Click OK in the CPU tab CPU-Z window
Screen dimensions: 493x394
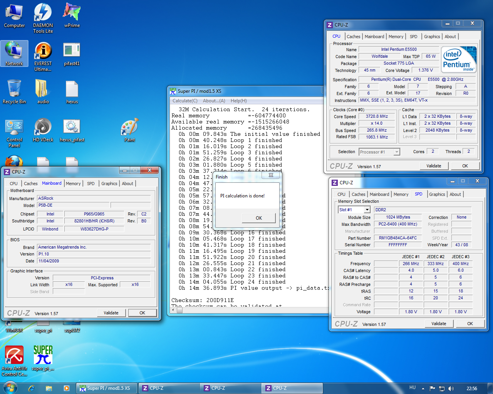pos(465,166)
